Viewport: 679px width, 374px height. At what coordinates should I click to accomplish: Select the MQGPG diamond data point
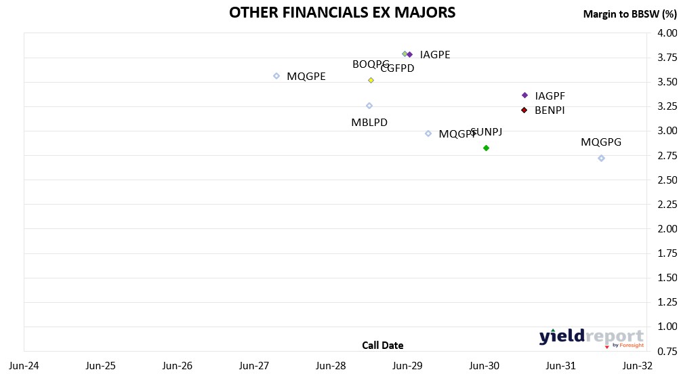tap(601, 159)
